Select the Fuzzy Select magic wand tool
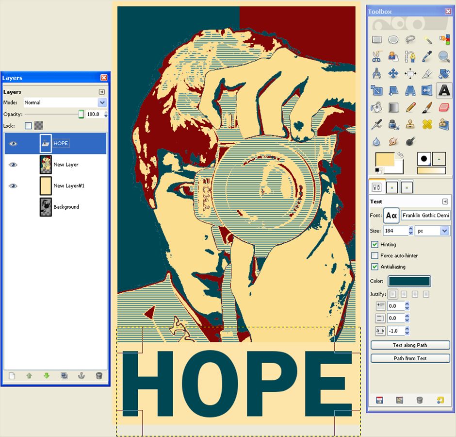The width and height of the screenshot is (456, 437). [427, 39]
